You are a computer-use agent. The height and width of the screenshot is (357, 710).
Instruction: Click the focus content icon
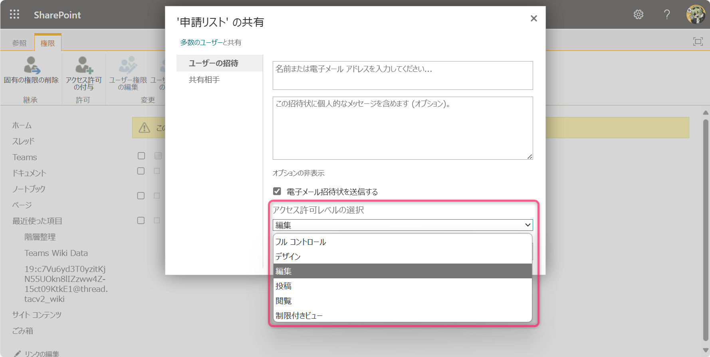(698, 42)
